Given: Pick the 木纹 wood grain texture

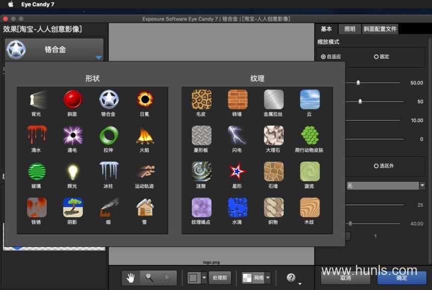Looking at the screenshot, I should click(x=309, y=207).
